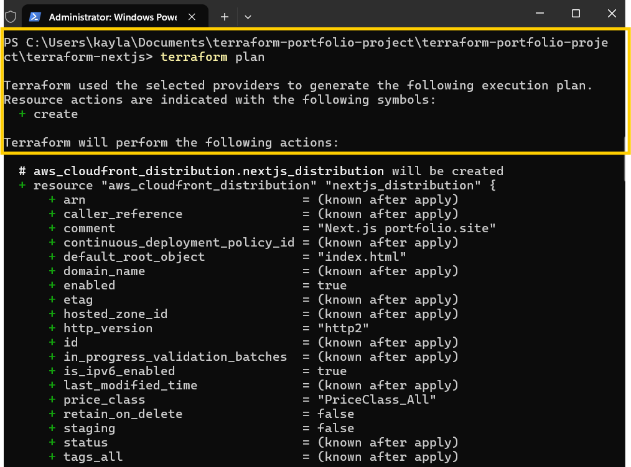Click the administrator shield icon
Viewport: 631px width, 467px height.
tap(11, 17)
